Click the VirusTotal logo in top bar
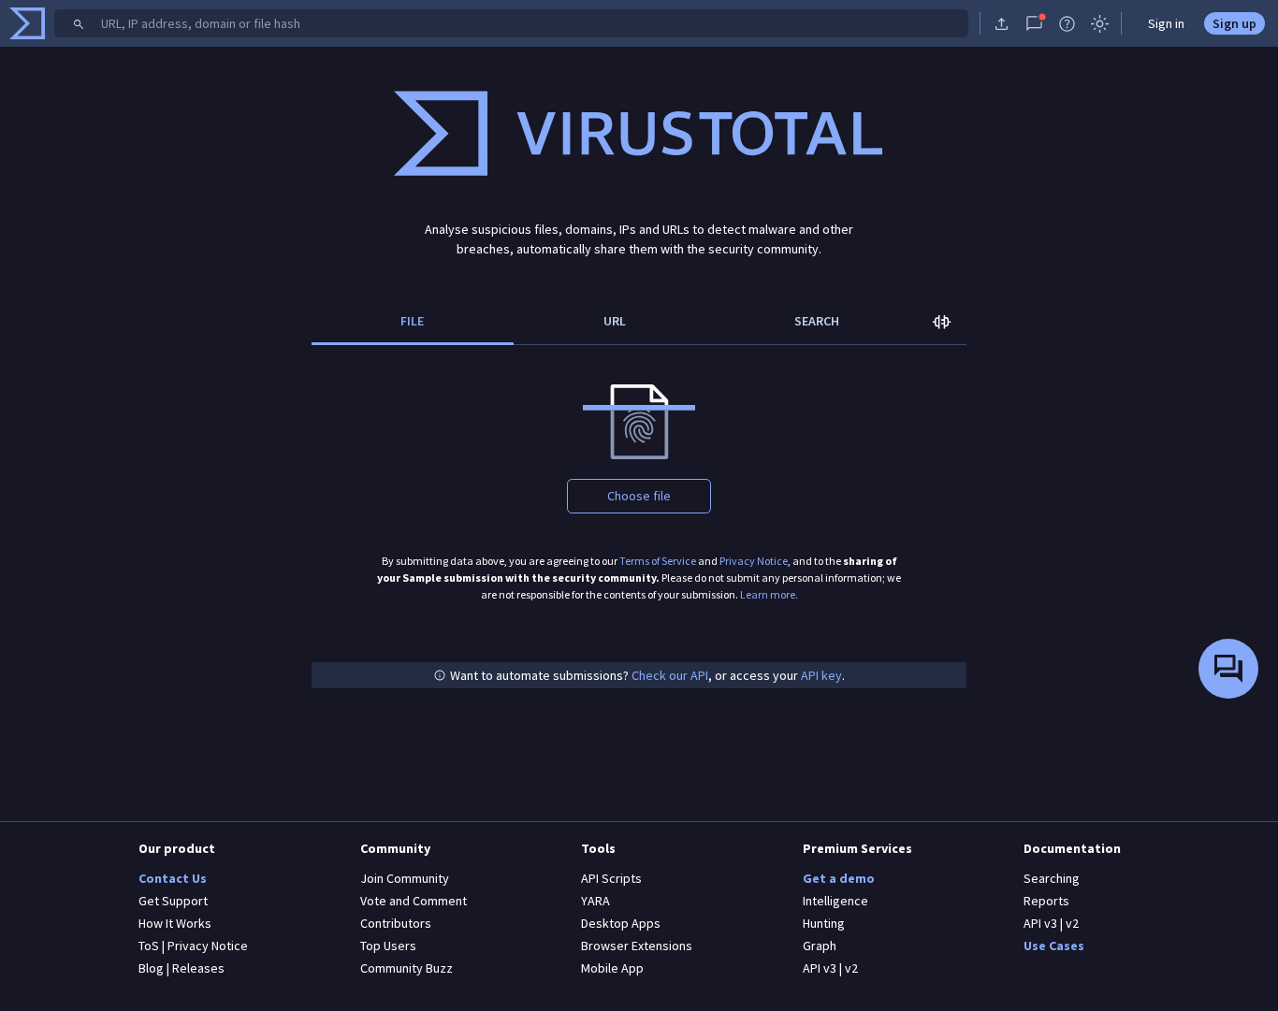The image size is (1278, 1011). tap(27, 23)
